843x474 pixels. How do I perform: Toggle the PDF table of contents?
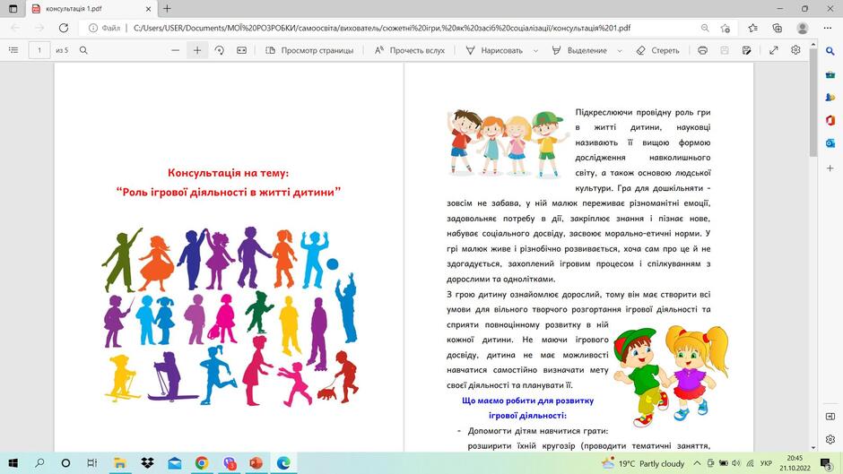pos(13,50)
